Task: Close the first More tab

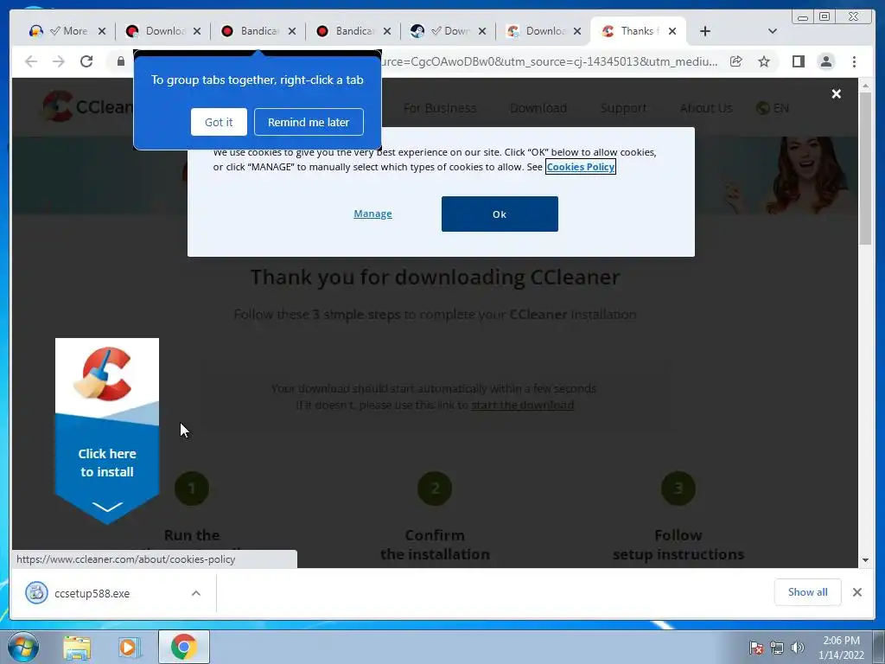Action: tap(102, 31)
